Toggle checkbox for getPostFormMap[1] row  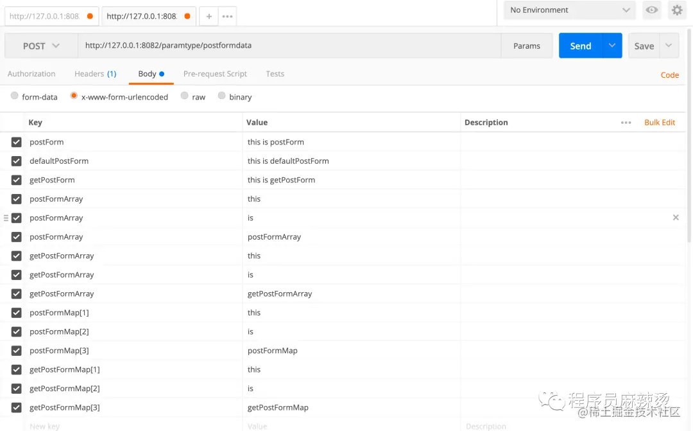pyautogui.click(x=16, y=370)
